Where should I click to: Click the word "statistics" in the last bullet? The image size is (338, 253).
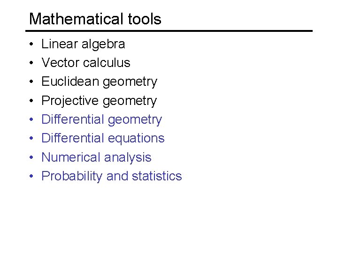pyautogui.click(x=157, y=176)
